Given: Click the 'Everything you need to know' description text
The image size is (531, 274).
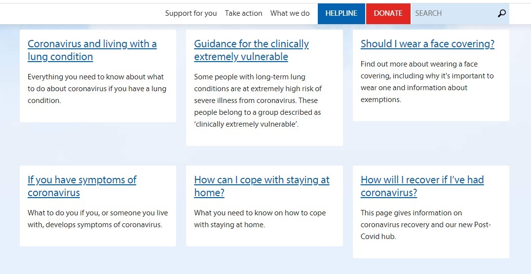Looking at the screenshot, I should coord(97,89).
